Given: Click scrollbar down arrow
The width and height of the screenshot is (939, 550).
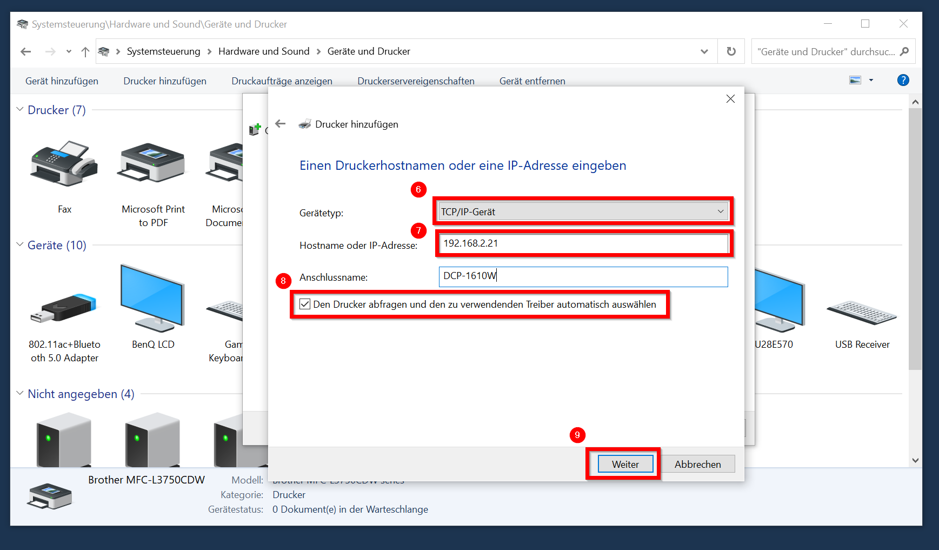Looking at the screenshot, I should [x=915, y=460].
